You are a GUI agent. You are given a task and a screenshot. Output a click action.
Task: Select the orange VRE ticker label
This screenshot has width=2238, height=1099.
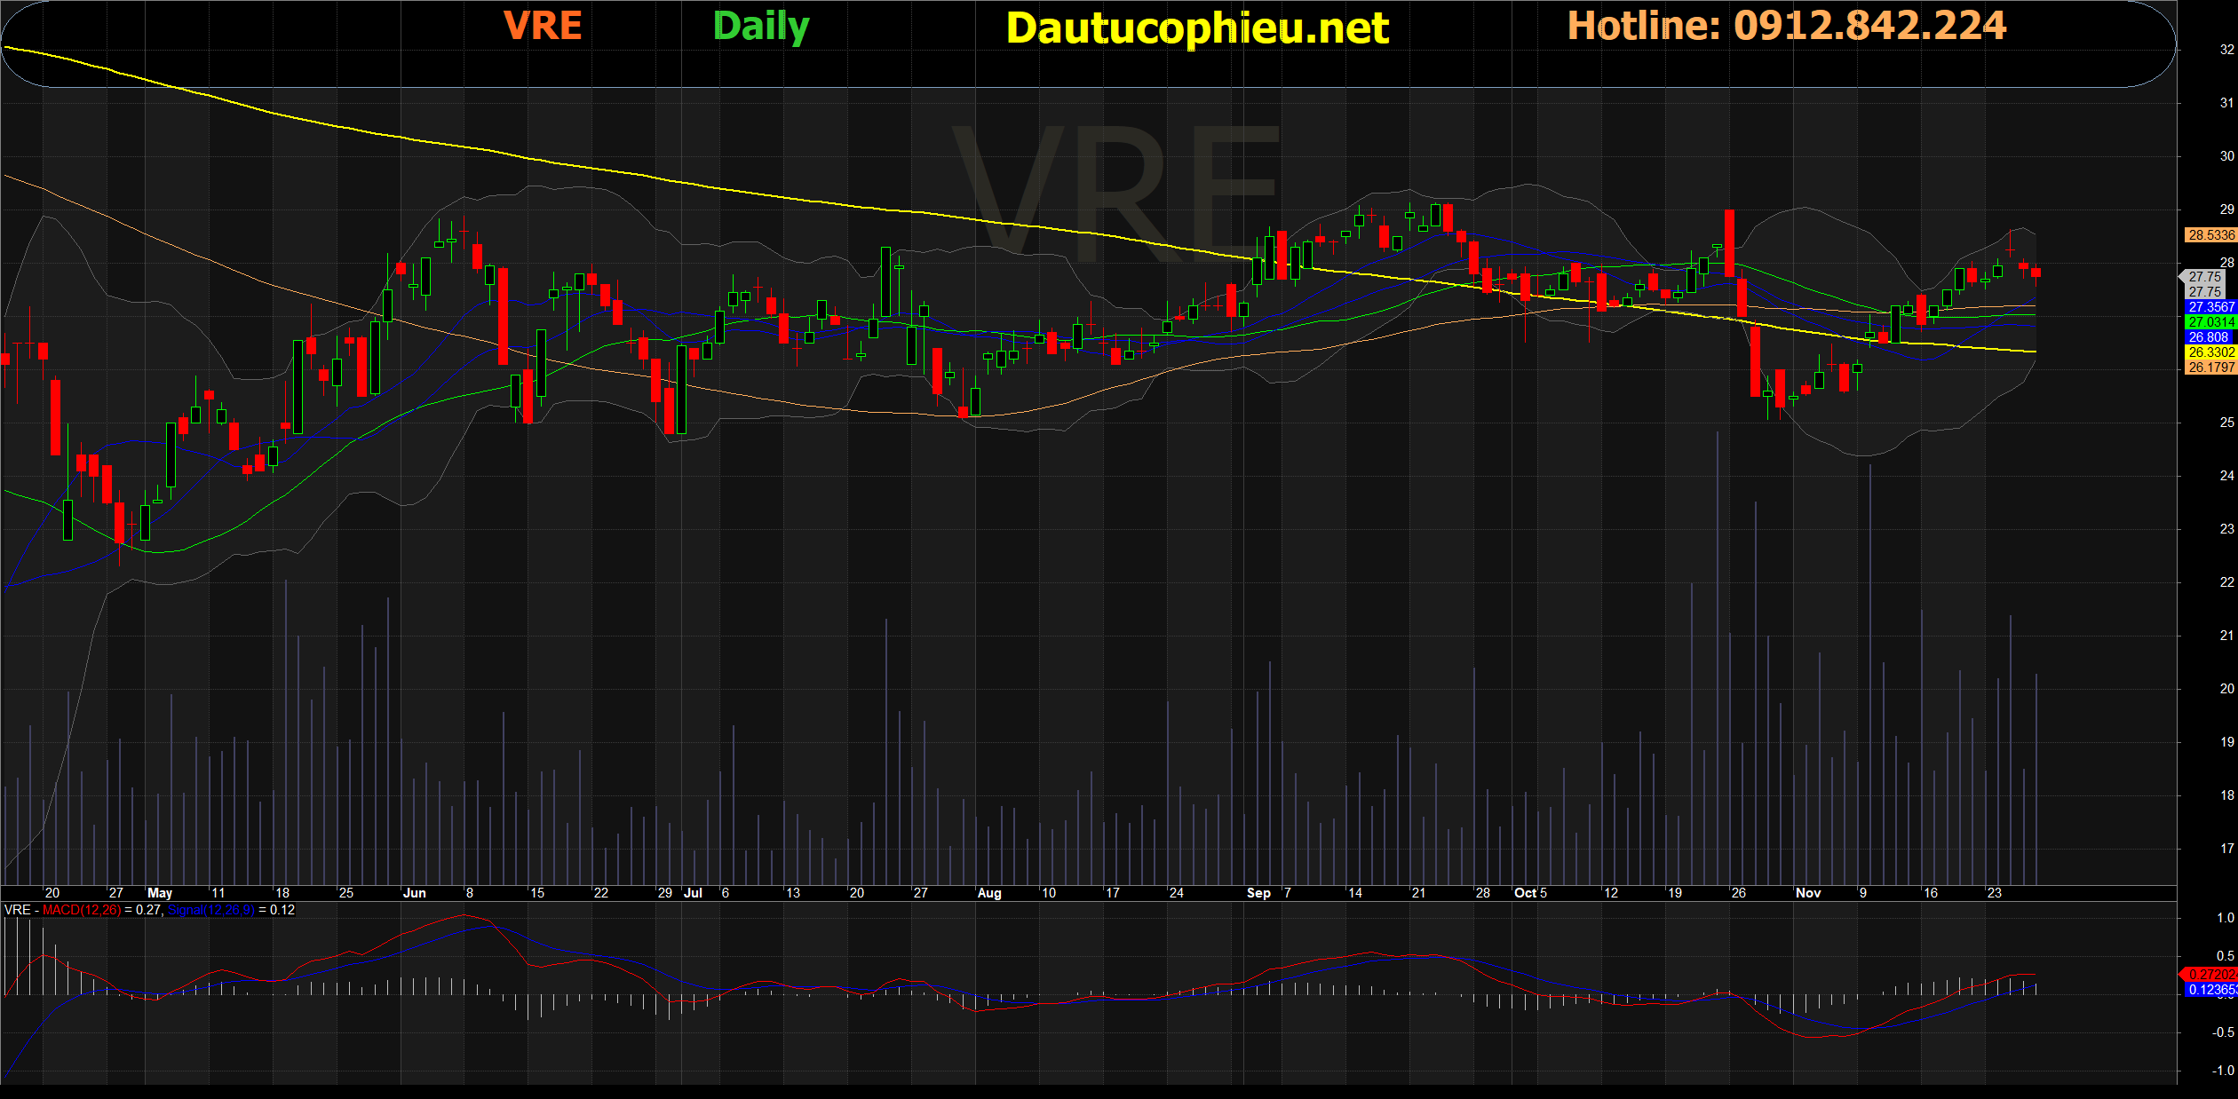(x=543, y=26)
